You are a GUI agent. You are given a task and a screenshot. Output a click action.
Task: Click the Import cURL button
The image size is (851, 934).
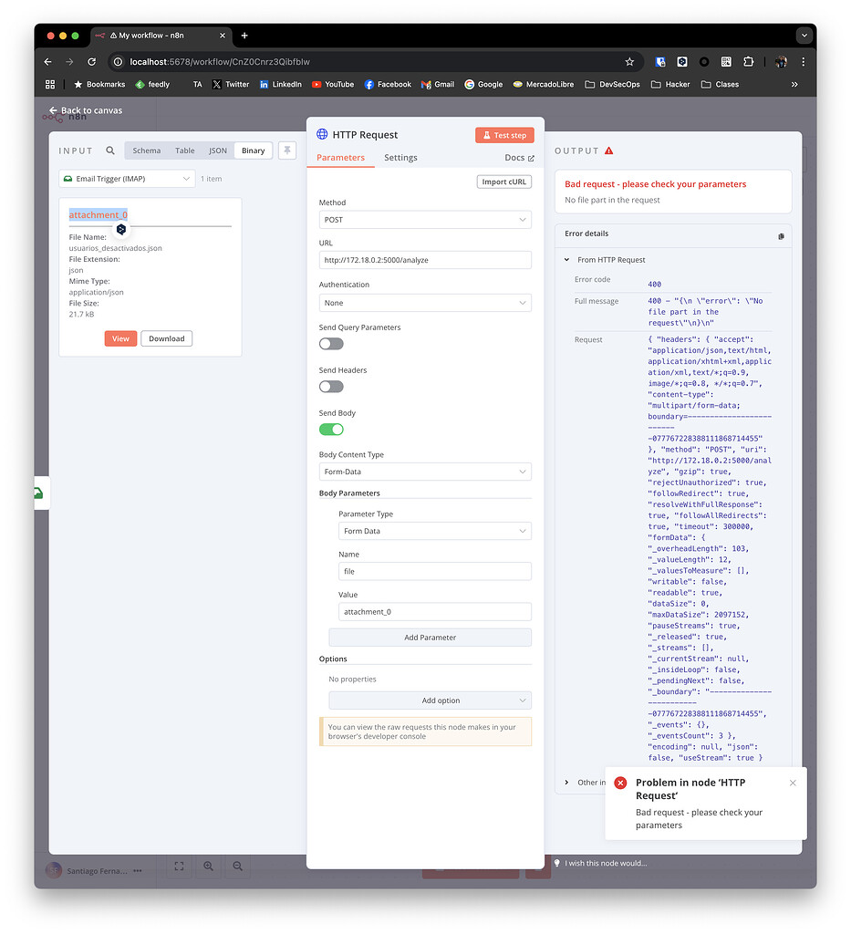[x=503, y=182]
